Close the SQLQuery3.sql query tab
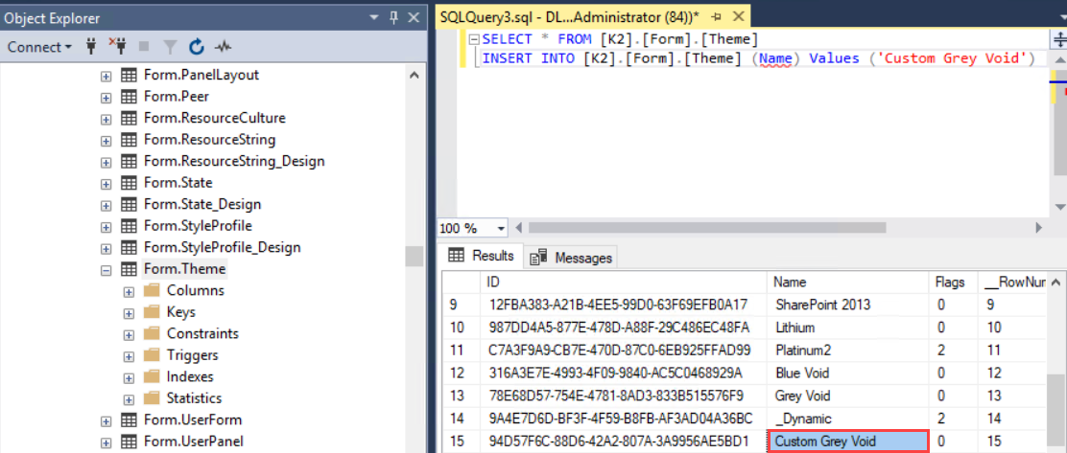1067x453 pixels. [x=738, y=17]
